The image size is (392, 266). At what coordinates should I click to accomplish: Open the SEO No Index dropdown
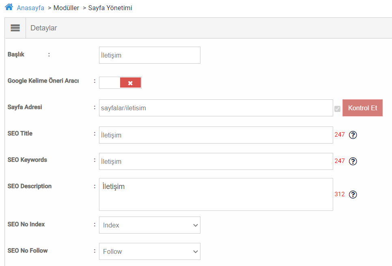(x=149, y=225)
